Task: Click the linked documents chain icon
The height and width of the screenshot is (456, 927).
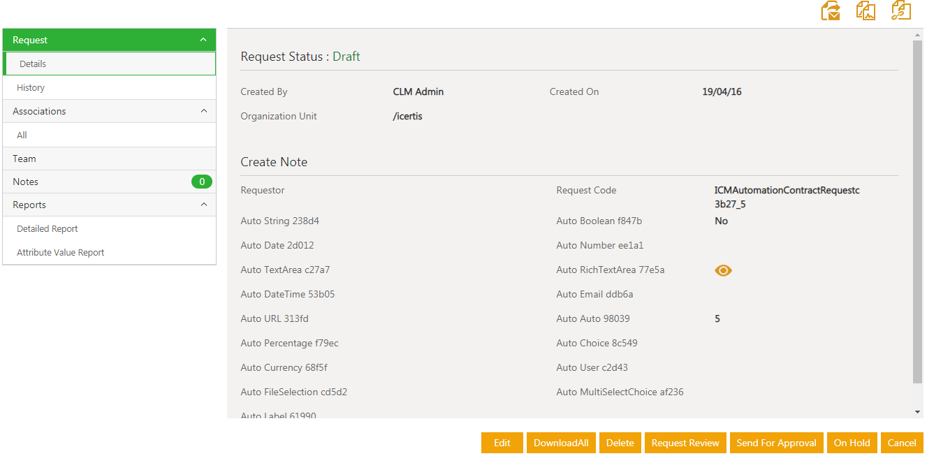Action: coord(901,10)
